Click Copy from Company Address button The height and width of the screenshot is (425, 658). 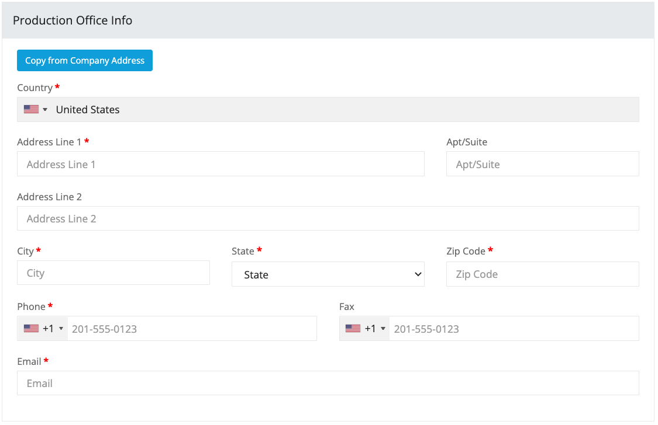tap(85, 60)
